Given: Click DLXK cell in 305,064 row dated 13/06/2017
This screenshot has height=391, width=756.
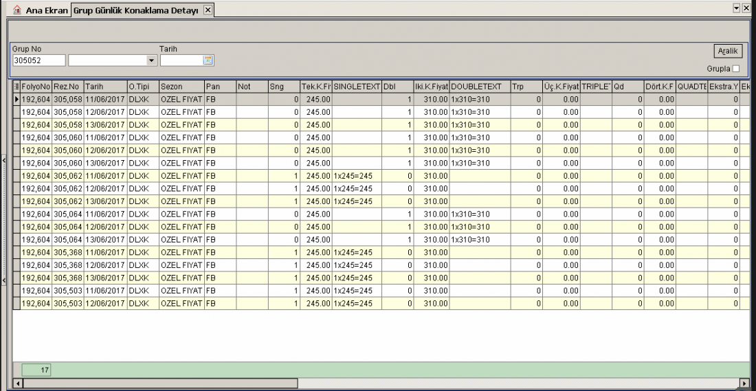Looking at the screenshot, I should [143, 240].
